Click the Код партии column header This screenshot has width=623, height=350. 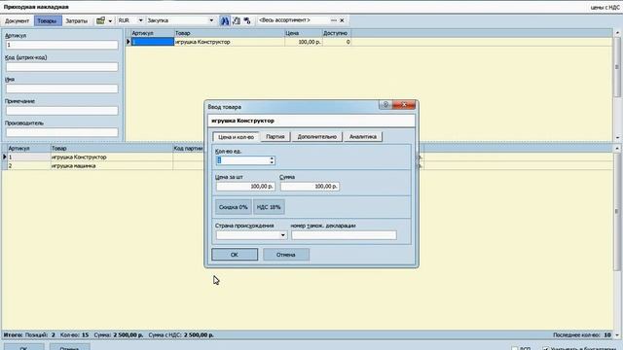coord(188,149)
